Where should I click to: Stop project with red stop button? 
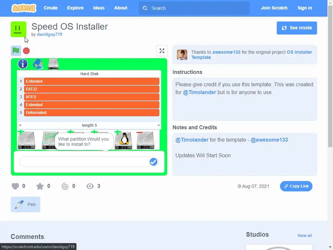26,51
